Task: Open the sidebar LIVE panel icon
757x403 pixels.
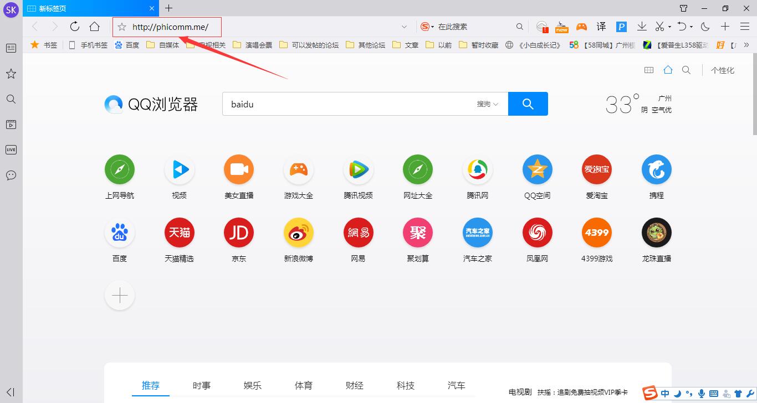Action: [x=11, y=149]
